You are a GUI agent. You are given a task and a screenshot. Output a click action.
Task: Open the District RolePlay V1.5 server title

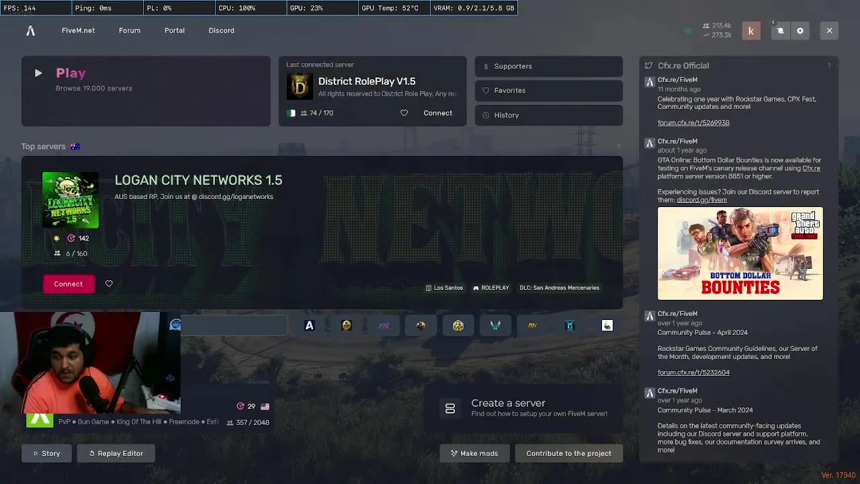click(x=367, y=81)
